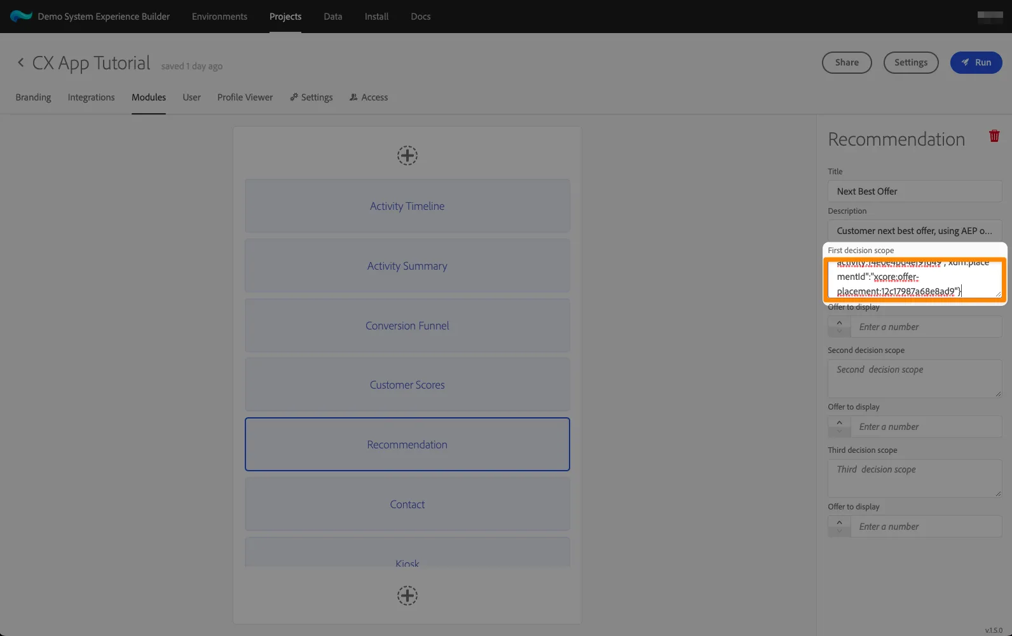The height and width of the screenshot is (636, 1012).
Task: Focus the second Offer to display number field
Action: pos(926,427)
